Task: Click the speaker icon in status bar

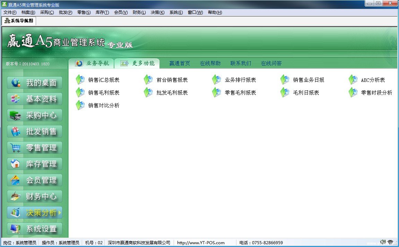Action: (383, 242)
